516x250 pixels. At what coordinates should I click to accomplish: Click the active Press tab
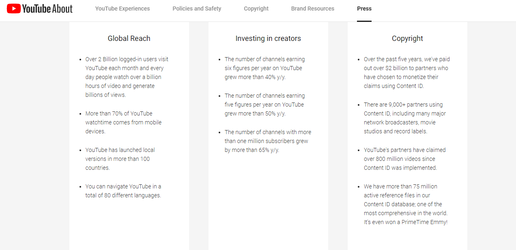[364, 9]
